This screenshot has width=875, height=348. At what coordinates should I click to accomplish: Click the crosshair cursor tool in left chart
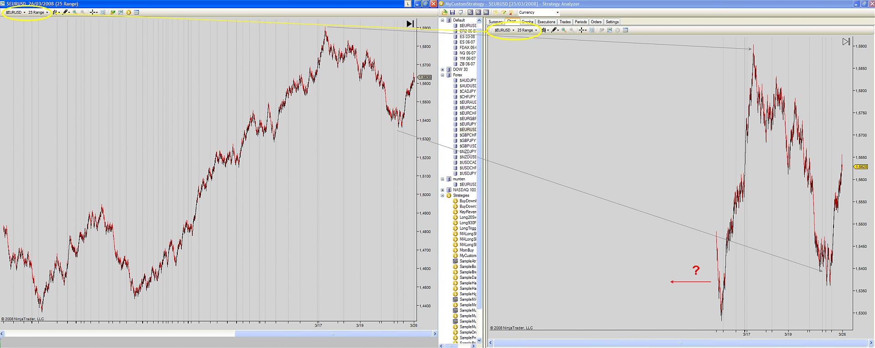click(93, 12)
